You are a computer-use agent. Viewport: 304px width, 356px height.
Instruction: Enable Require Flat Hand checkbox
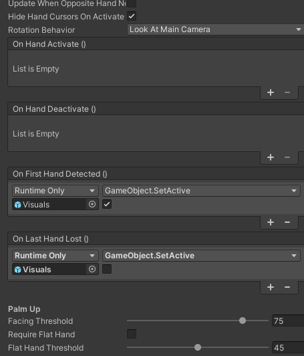(x=132, y=334)
